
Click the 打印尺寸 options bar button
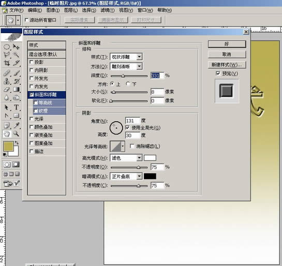point(146,20)
